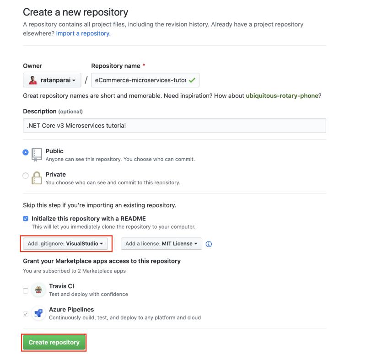Select the Private radio button
This screenshot has height=354, width=366.
(26, 176)
